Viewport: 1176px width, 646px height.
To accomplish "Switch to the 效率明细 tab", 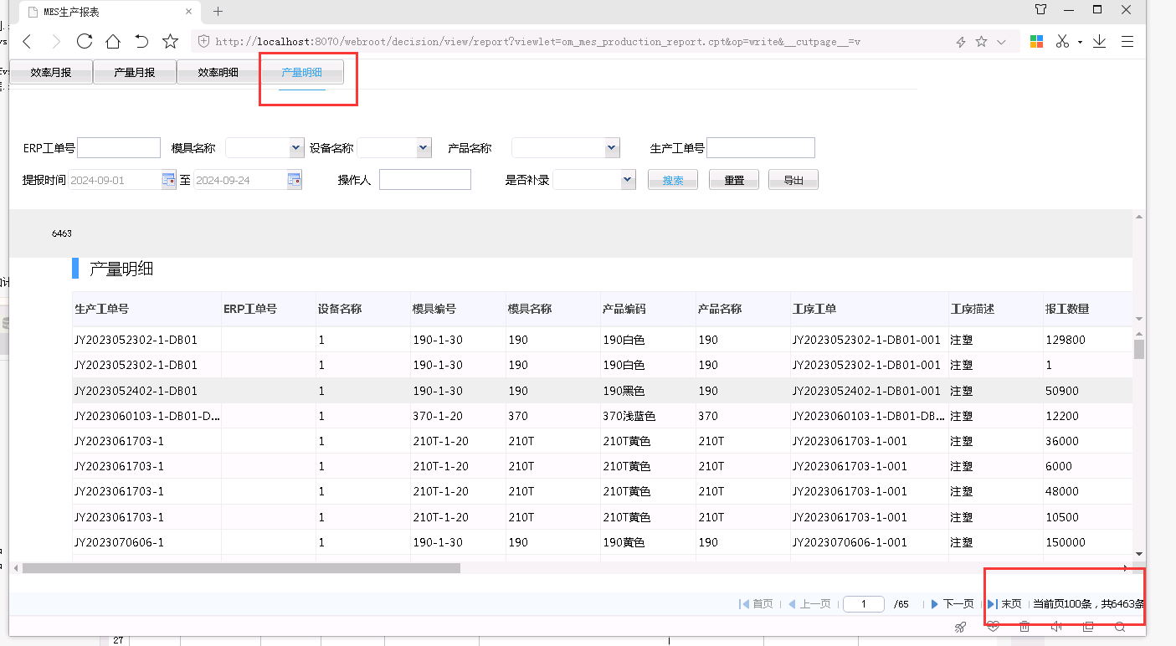I will click(x=218, y=73).
